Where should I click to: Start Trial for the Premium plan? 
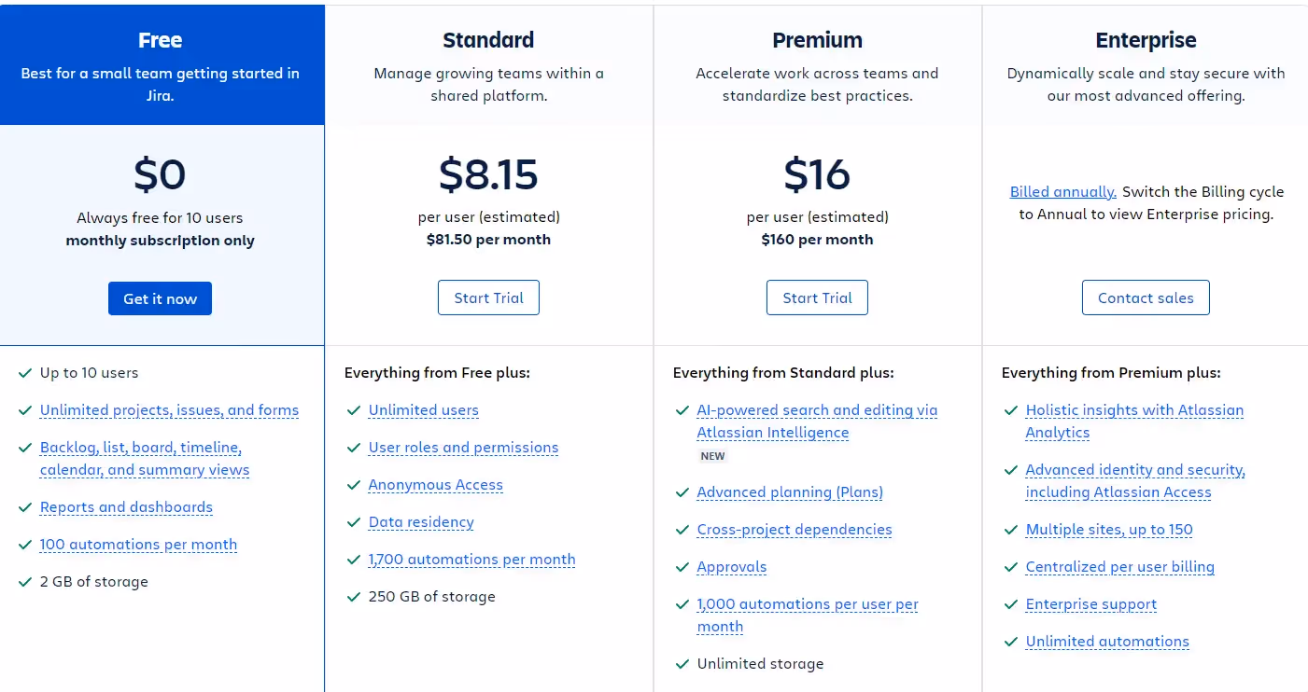pyautogui.click(x=817, y=297)
